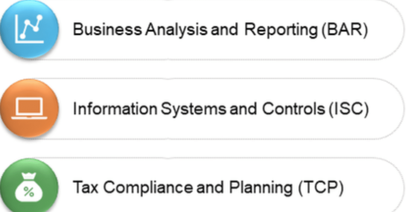
Task: Click the (ISC) acronym text
Action: [348, 109]
